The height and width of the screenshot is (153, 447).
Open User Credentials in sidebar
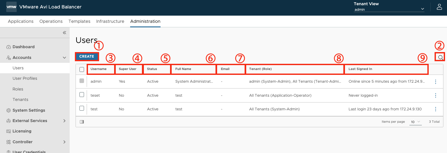[x=29, y=152]
